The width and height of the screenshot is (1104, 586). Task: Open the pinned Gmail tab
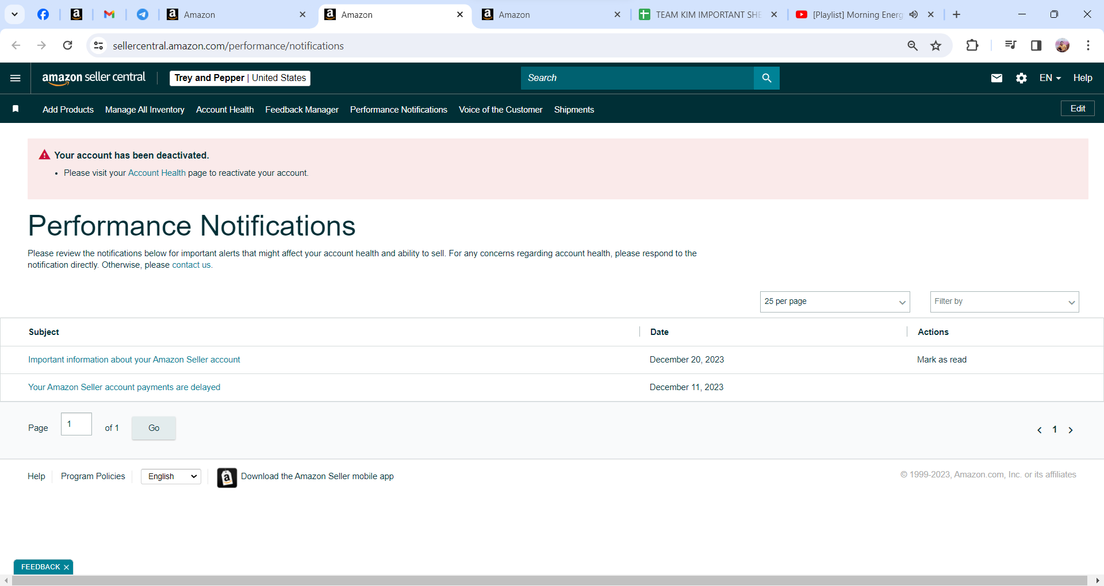coord(109,14)
